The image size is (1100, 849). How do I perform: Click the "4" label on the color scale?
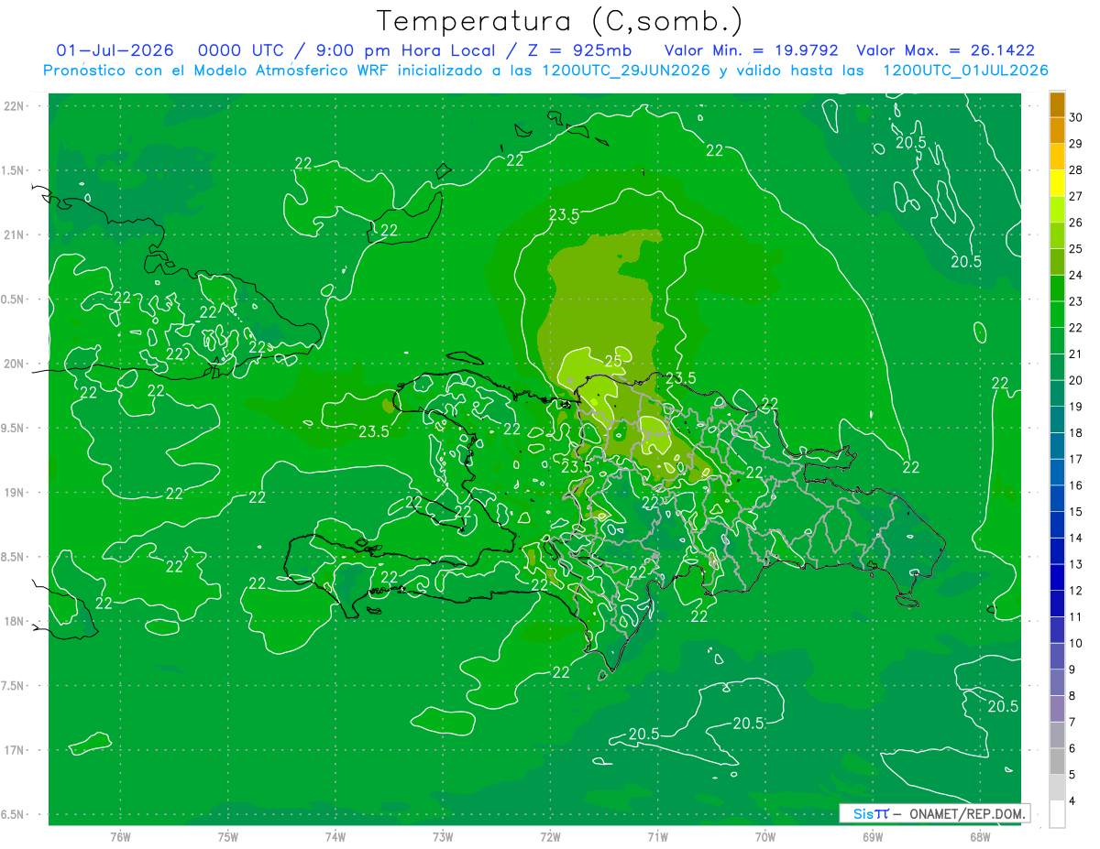pyautogui.click(x=1073, y=800)
